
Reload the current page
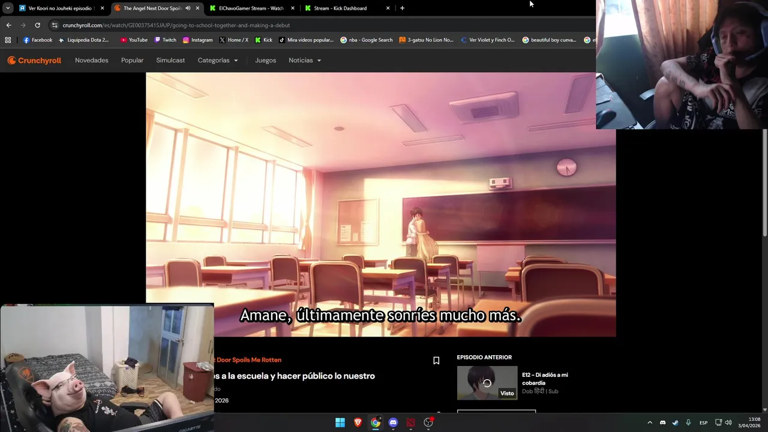(37, 25)
